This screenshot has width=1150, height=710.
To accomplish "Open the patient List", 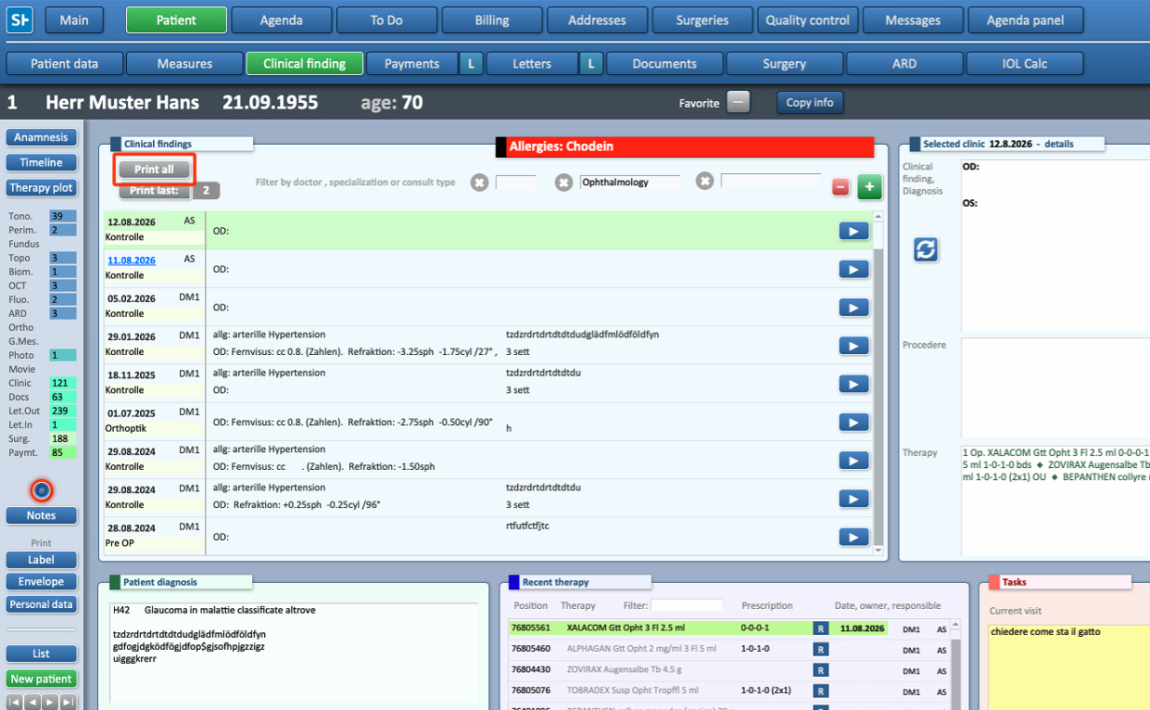I will 41,653.
